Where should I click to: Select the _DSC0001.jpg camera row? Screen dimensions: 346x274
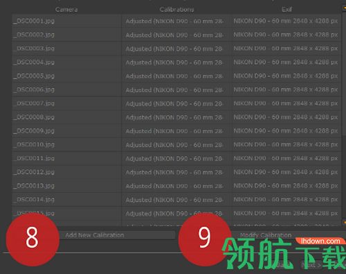[66, 21]
